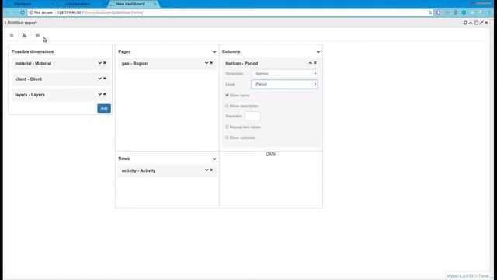Click the teal round extension icon

point(464,12)
